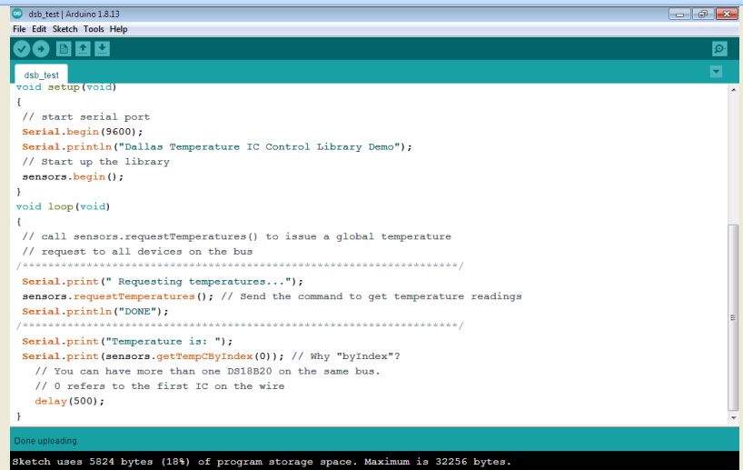Click the Arduino logo in the title bar

click(x=17, y=14)
